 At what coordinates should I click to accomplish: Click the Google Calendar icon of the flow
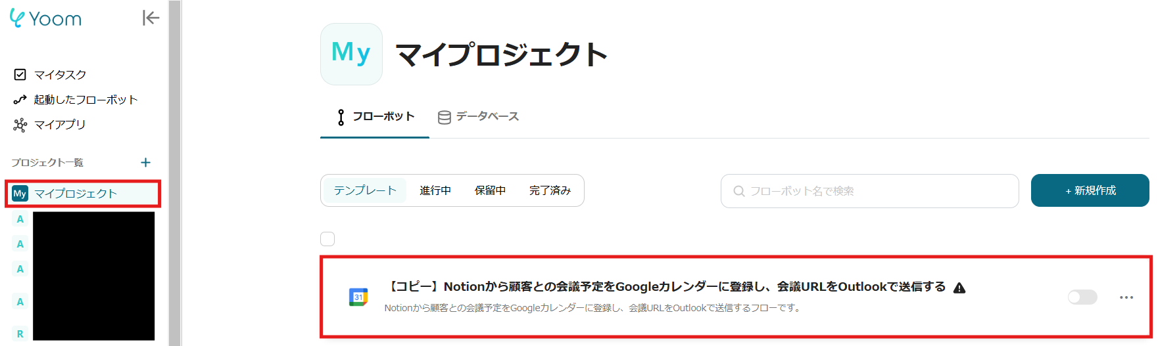358,297
